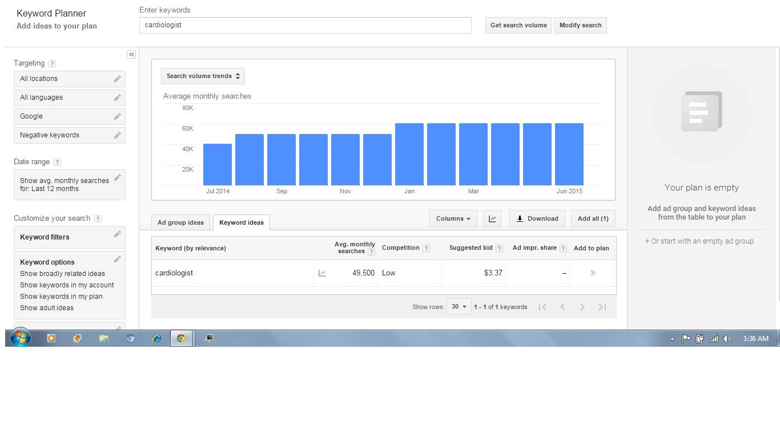
Task: Click the Targeting help question mark icon
Action: [x=53, y=64]
